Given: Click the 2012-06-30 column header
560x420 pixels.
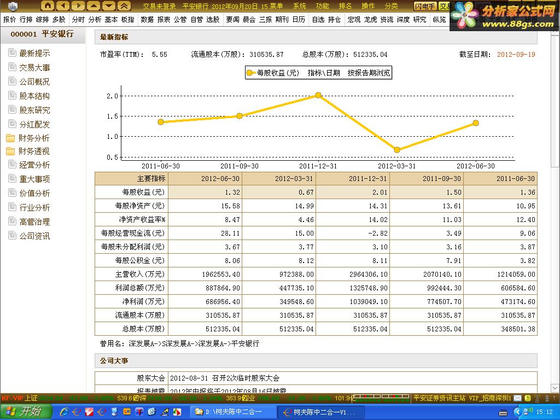Looking at the screenshot, I should click(205, 179).
